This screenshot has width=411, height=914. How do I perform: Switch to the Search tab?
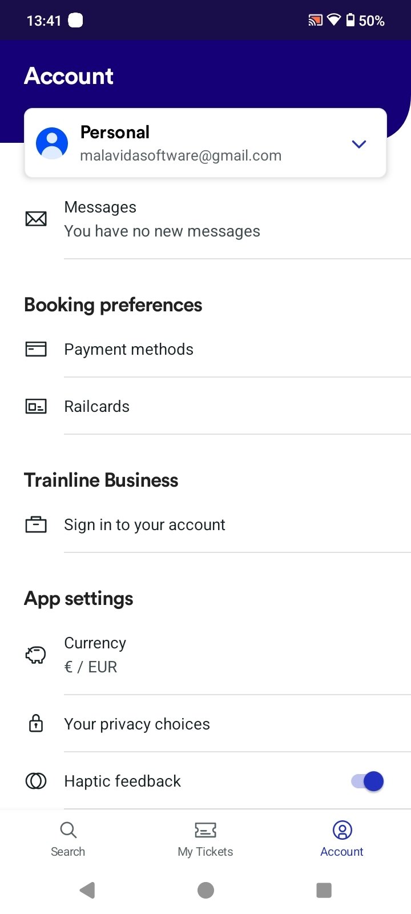pos(68,839)
